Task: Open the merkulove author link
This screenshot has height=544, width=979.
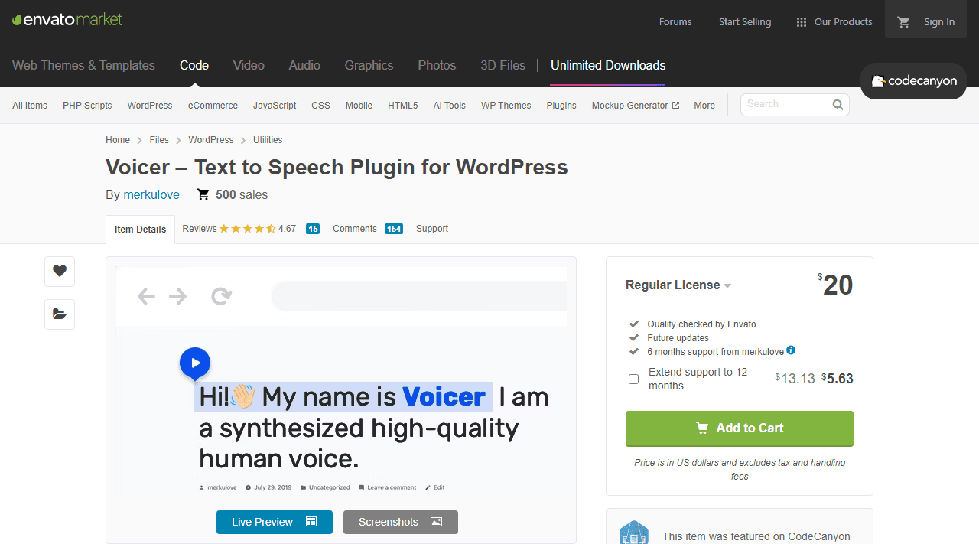Action: (151, 195)
